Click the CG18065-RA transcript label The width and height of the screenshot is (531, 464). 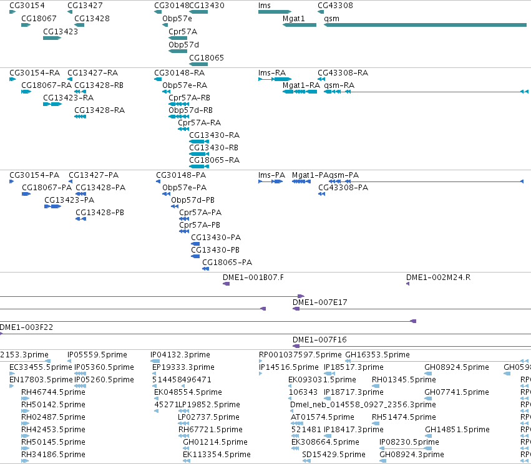(215, 160)
